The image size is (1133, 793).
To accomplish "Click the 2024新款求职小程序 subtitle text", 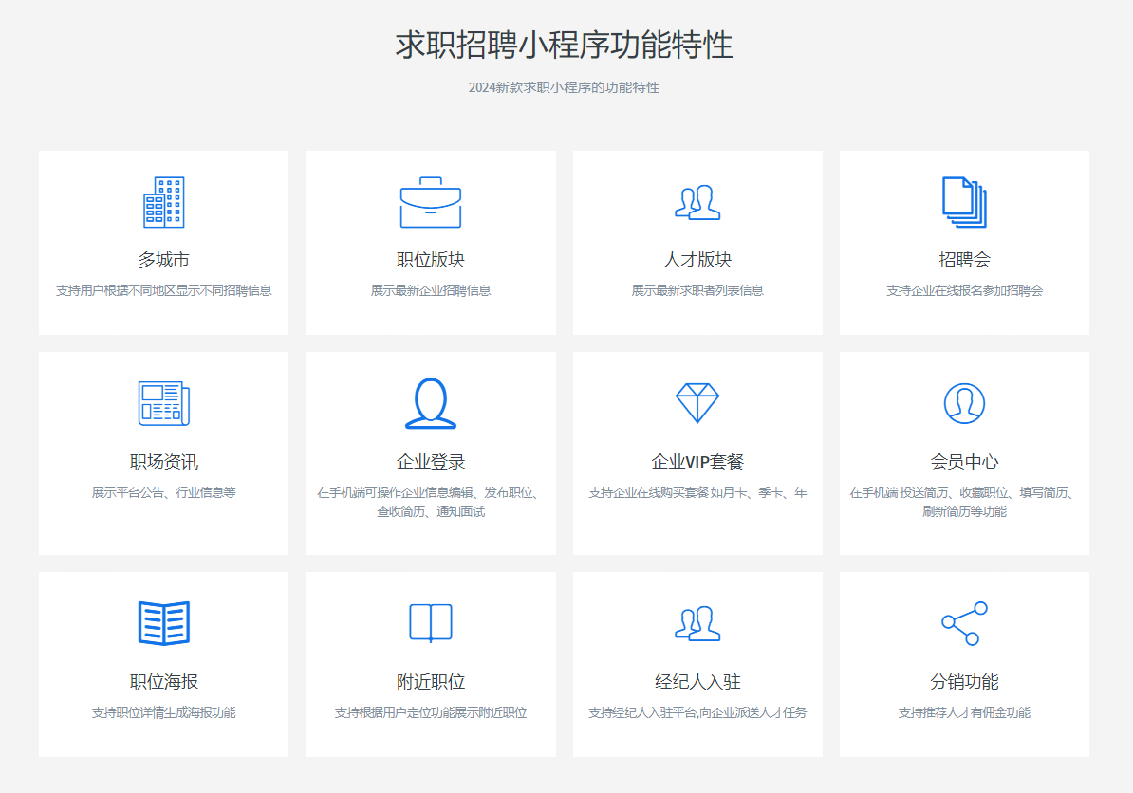I will (564, 87).
